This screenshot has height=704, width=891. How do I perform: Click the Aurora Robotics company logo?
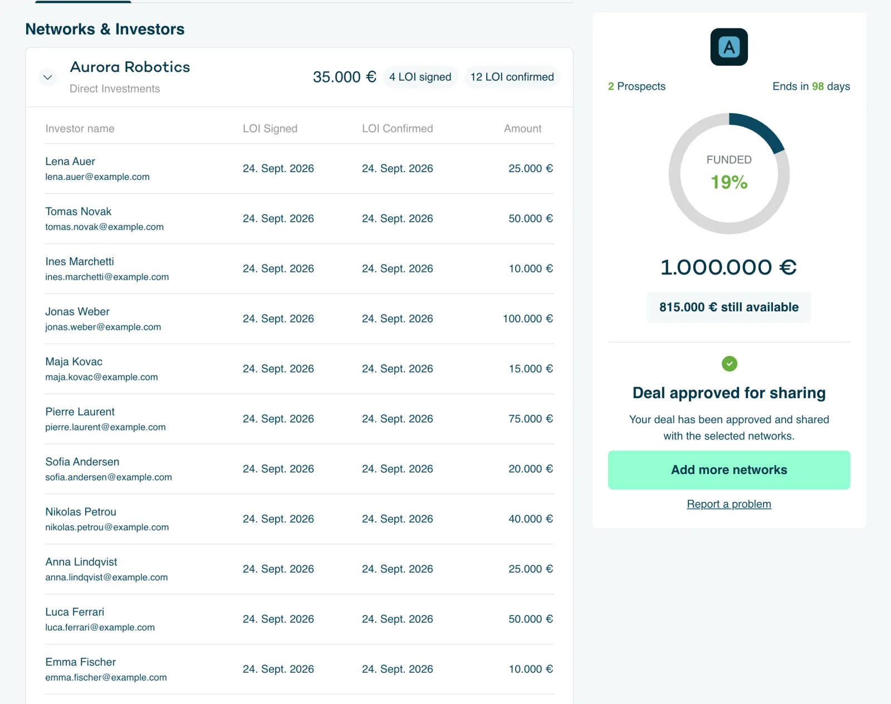click(729, 47)
